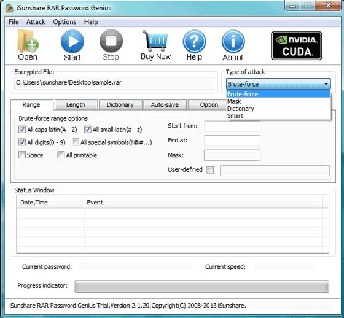Image resolution: width=344 pixels, height=318 pixels.
Task: Close the RAR Password Genius window
Action: coord(328,6)
